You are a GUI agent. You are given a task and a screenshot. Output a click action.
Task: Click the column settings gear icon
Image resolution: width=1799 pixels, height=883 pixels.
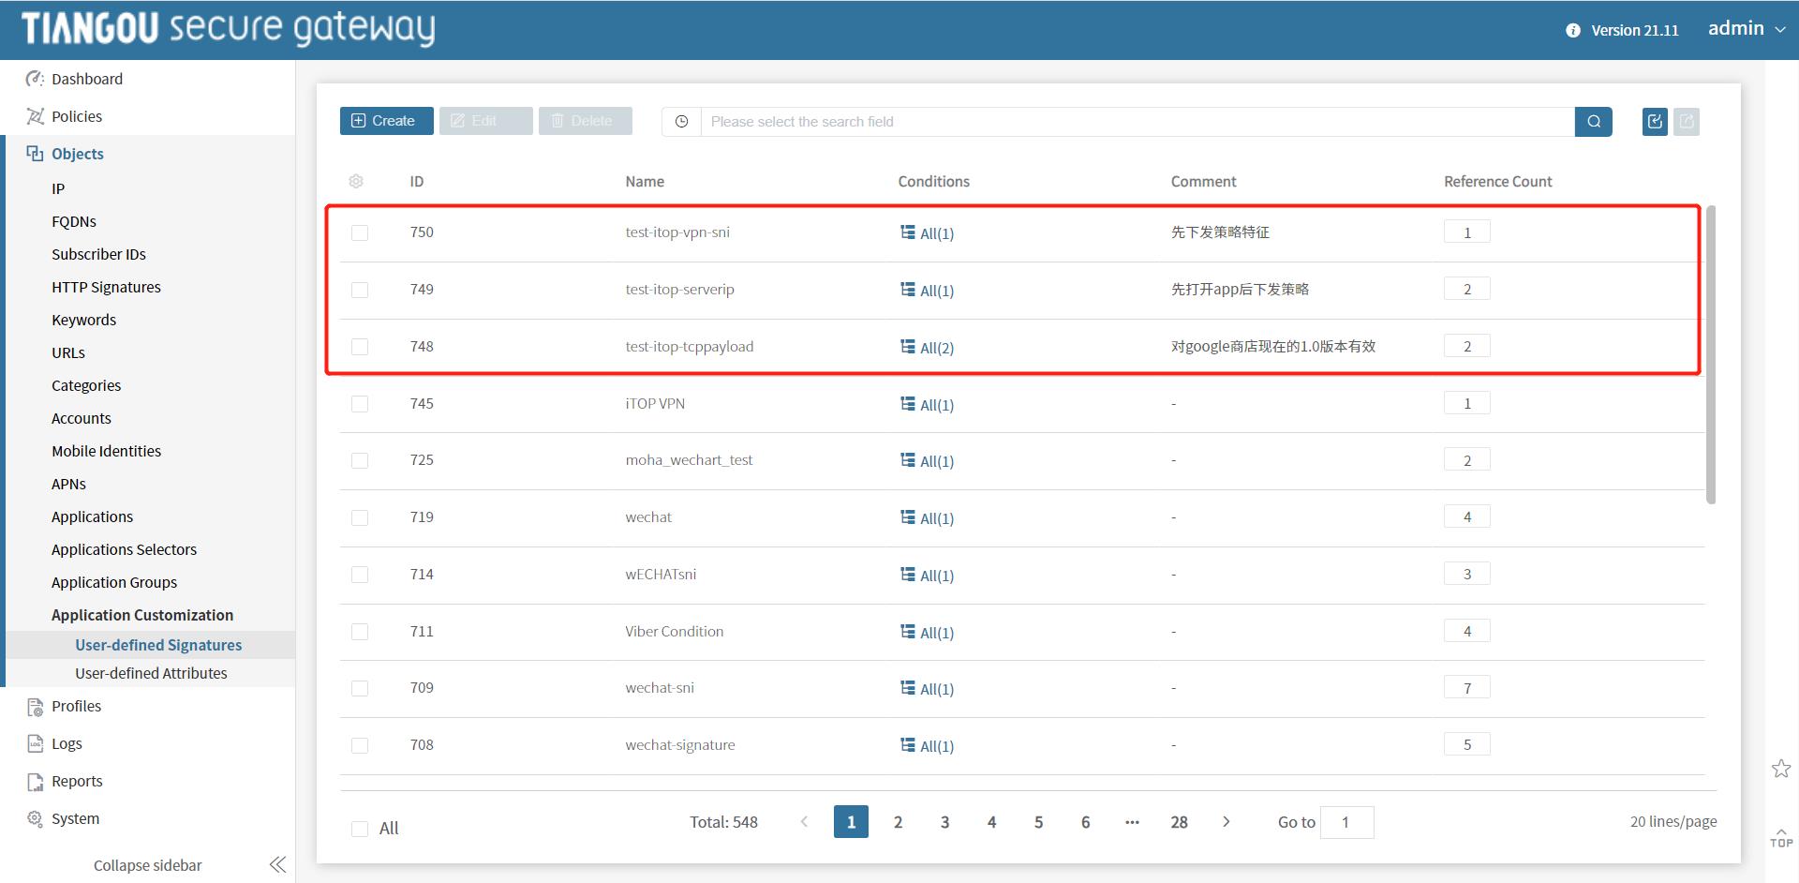[x=356, y=181]
